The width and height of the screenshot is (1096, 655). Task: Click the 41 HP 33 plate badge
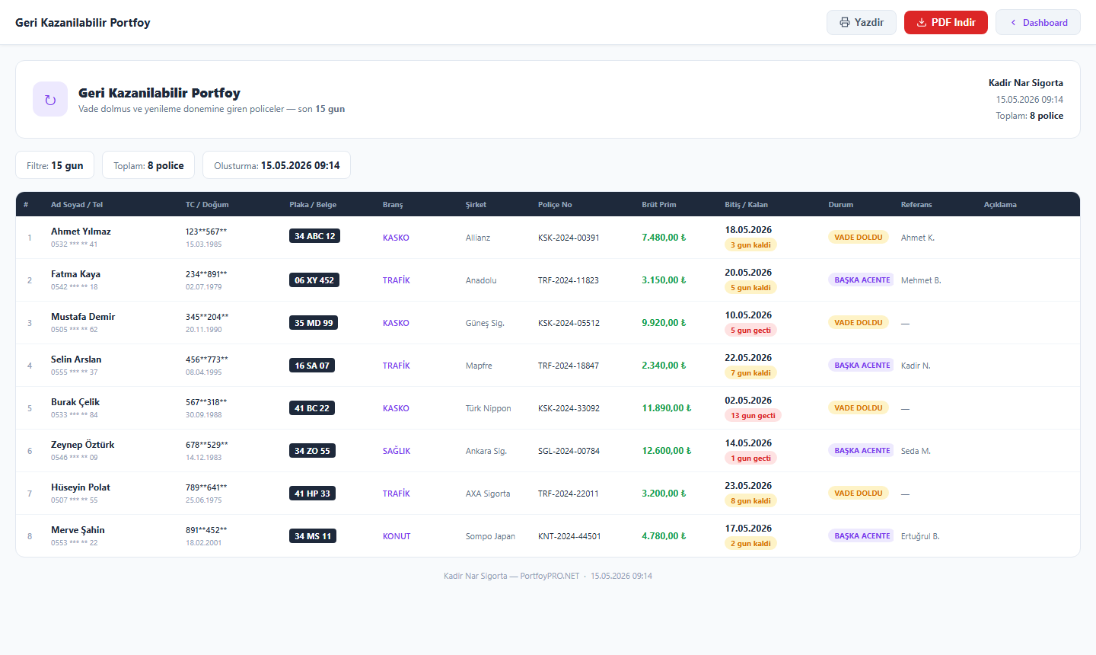pyautogui.click(x=312, y=494)
